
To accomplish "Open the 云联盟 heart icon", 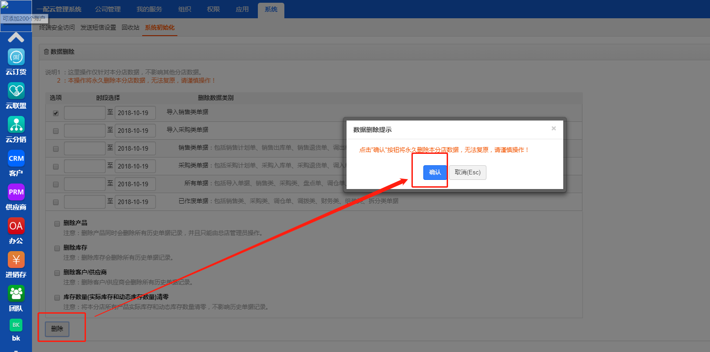I will click(16, 91).
